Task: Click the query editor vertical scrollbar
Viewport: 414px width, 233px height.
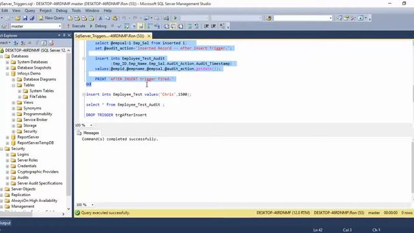Action: tap(413, 82)
